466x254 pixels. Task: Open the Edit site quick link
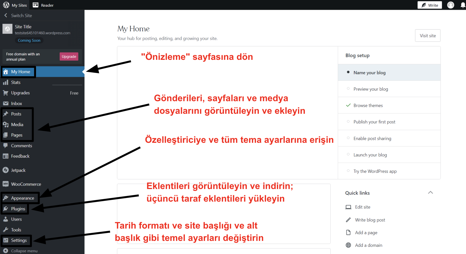pos(363,207)
